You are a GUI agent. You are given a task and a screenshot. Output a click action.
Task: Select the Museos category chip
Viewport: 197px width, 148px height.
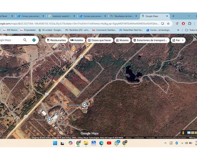pos(122,40)
